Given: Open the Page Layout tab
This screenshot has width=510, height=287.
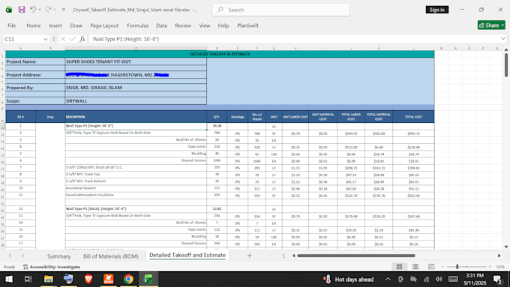Looking at the screenshot, I should click(104, 25).
